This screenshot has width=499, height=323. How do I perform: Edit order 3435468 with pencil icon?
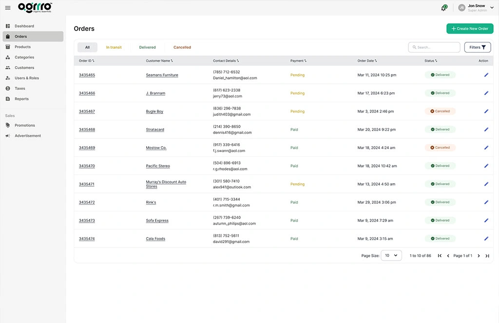486,129
